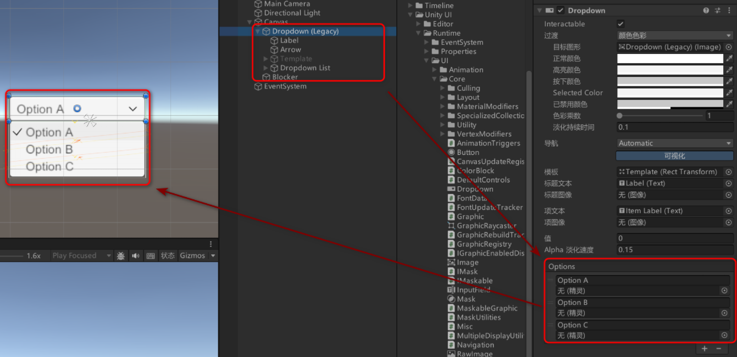Adjust 色彩乘数 slider handle
The height and width of the screenshot is (357, 737).
pos(620,116)
